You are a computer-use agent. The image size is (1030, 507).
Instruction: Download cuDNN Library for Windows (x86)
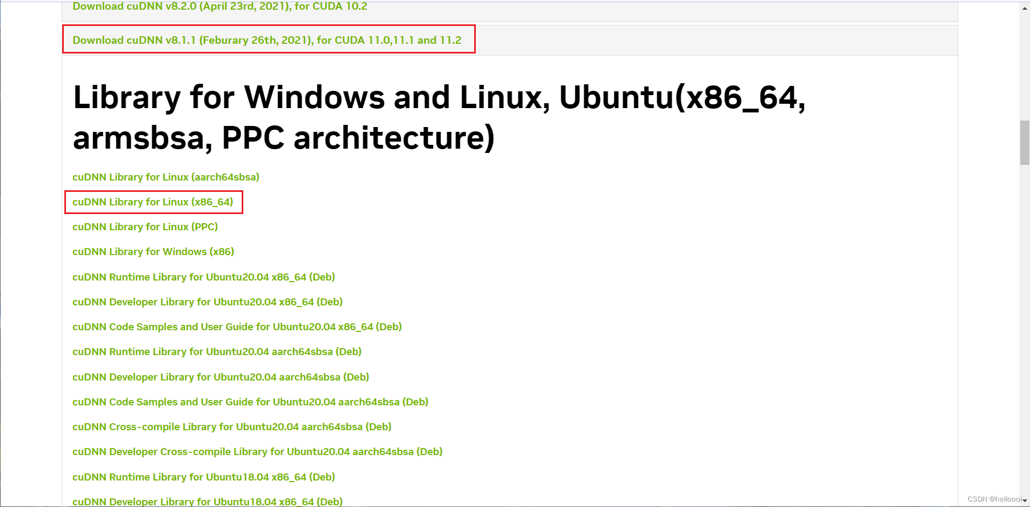click(153, 252)
